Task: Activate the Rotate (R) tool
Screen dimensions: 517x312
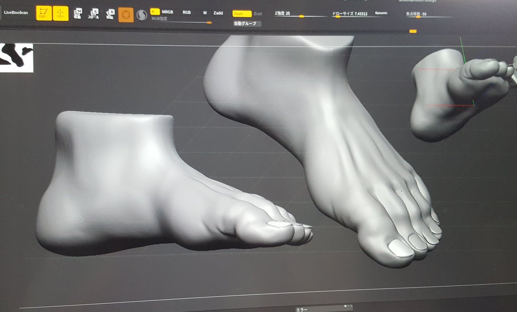Action: (110, 15)
